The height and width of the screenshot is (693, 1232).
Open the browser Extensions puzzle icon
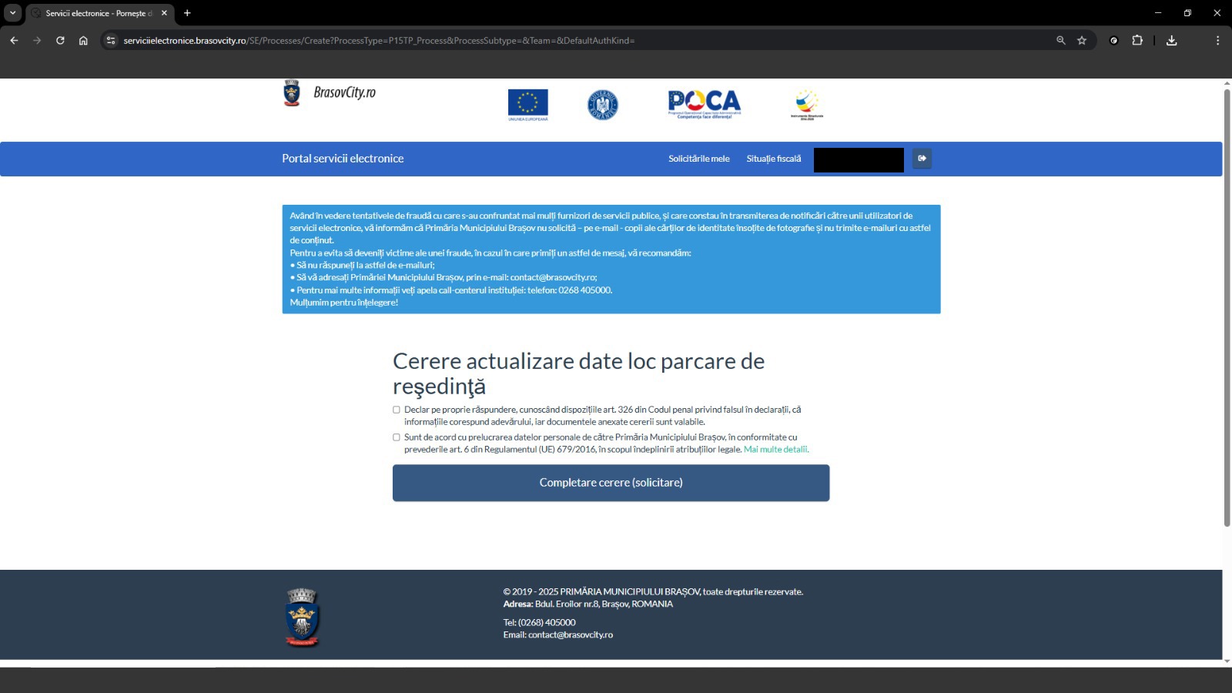tap(1137, 41)
